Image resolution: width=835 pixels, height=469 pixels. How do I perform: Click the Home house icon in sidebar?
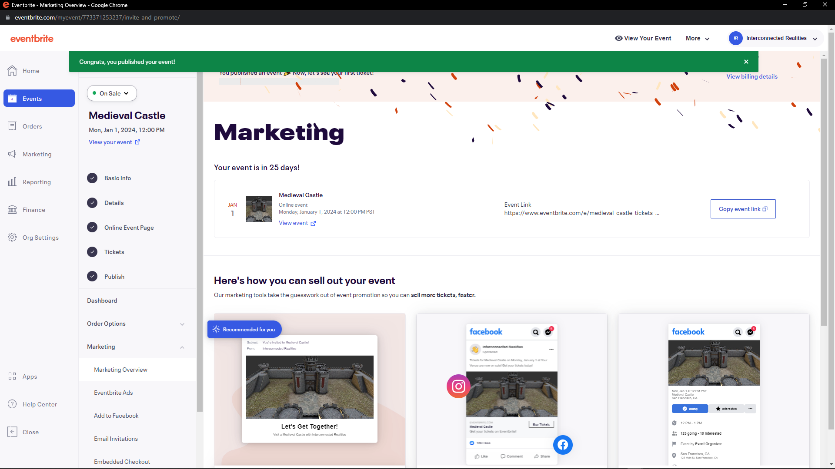coord(12,71)
